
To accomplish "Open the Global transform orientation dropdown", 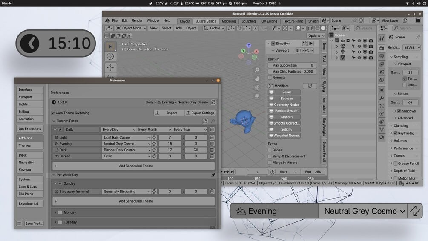I will 214,28.
